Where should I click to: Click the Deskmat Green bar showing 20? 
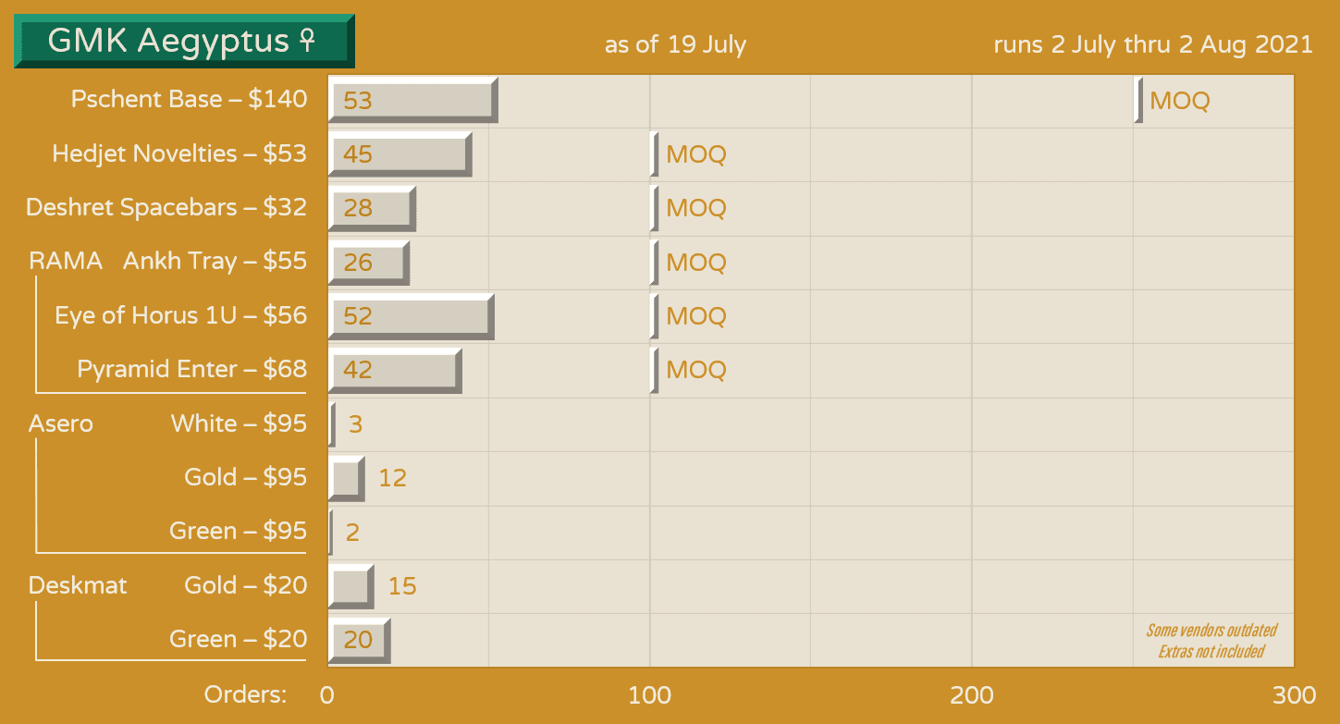coord(359,640)
